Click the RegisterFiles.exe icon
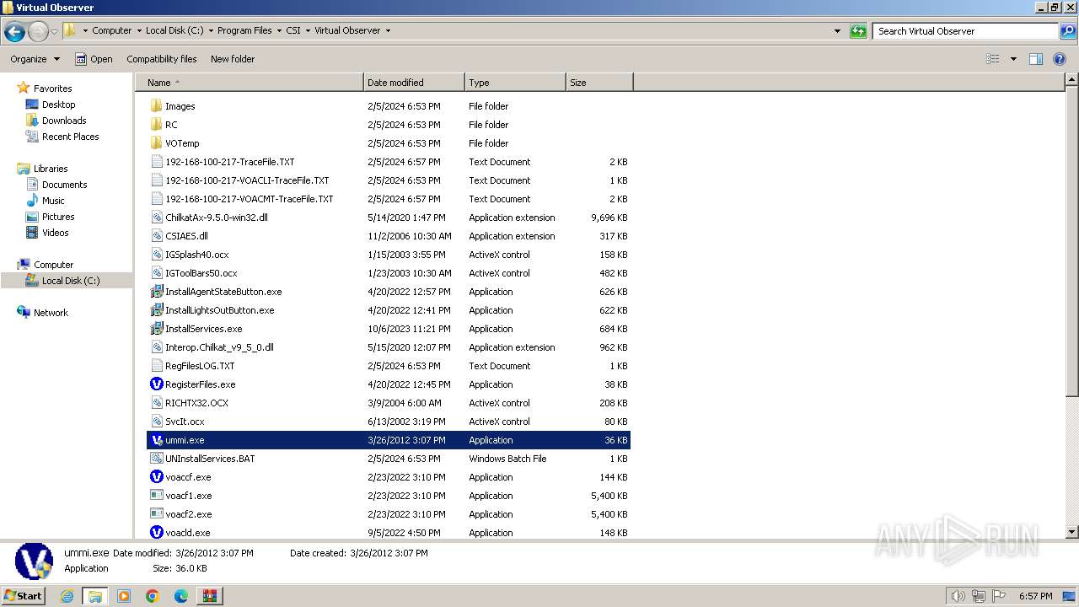Image resolution: width=1079 pixels, height=607 pixels. point(156,384)
